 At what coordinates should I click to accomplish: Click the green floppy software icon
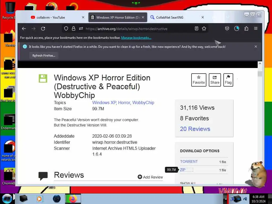[x=43, y=78]
